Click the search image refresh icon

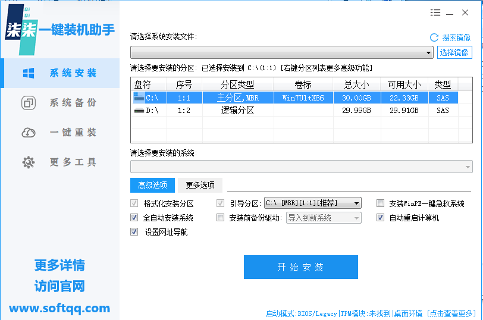click(434, 37)
